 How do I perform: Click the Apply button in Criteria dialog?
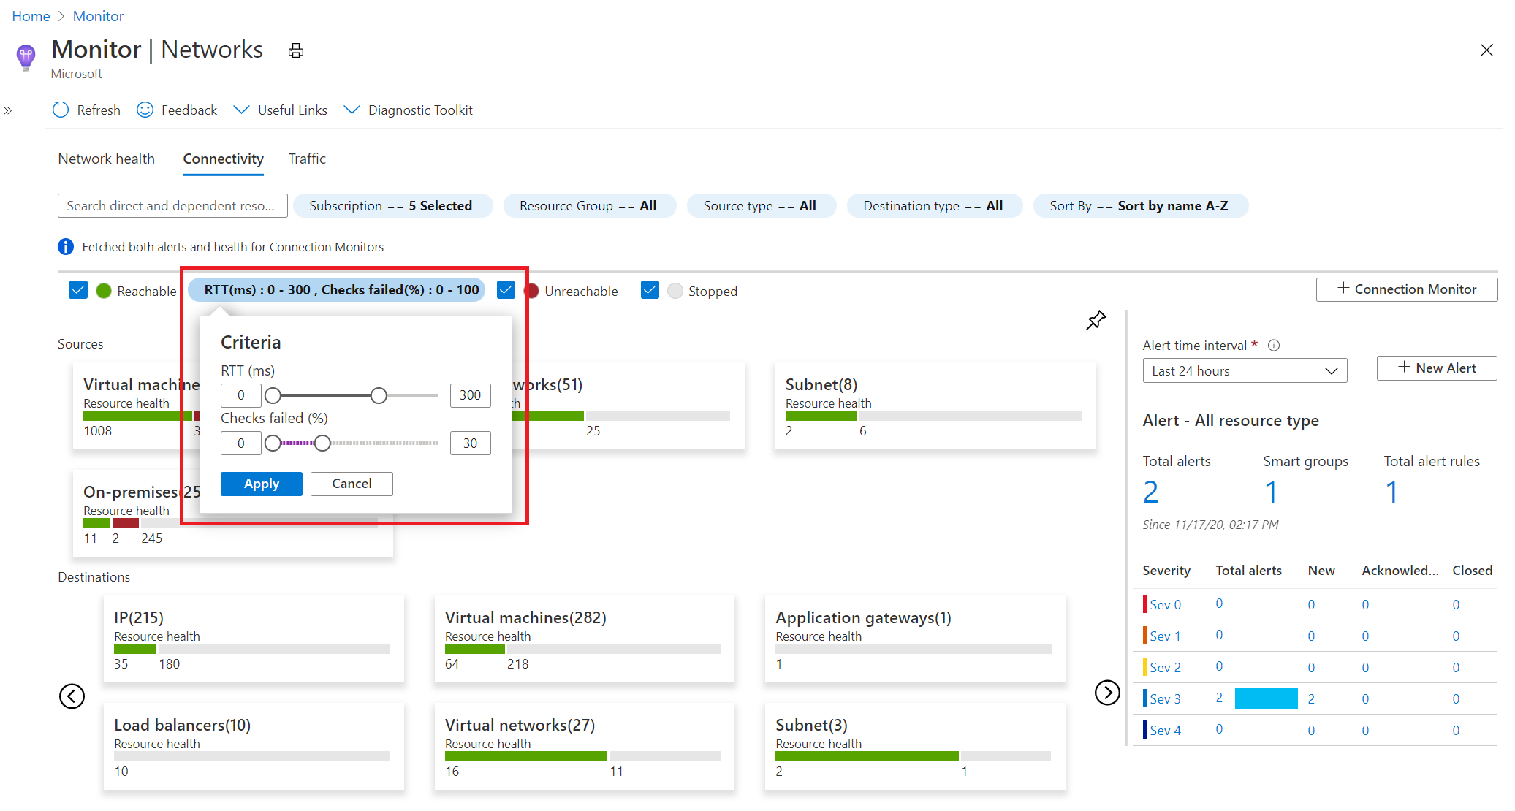pyautogui.click(x=262, y=483)
